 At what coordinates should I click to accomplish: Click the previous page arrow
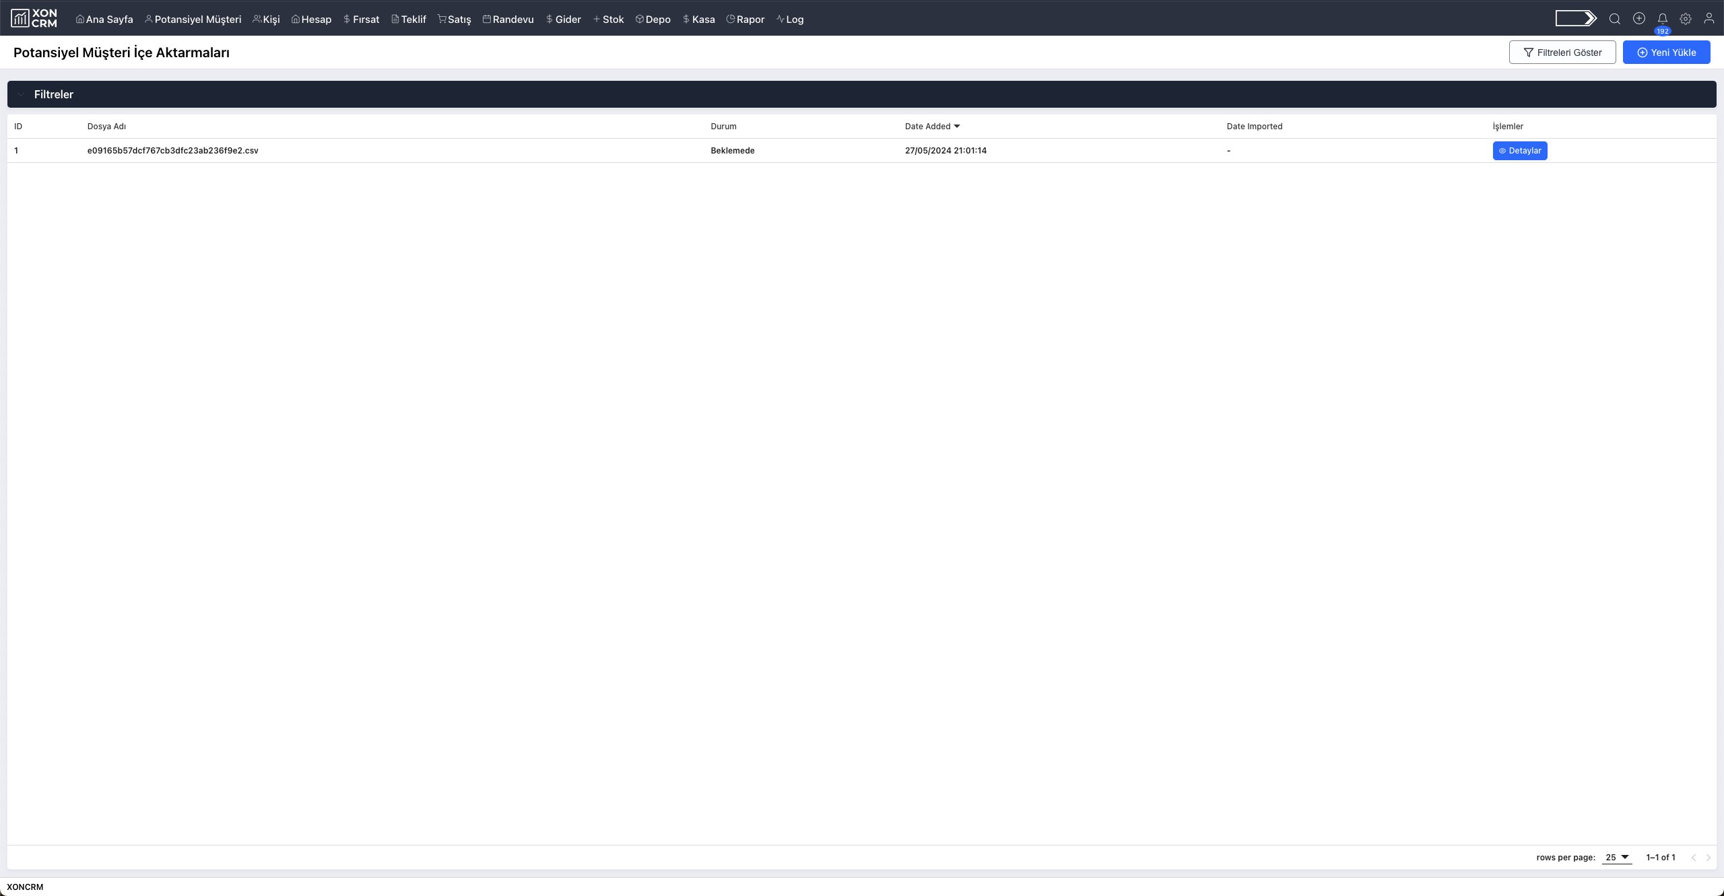[1694, 858]
